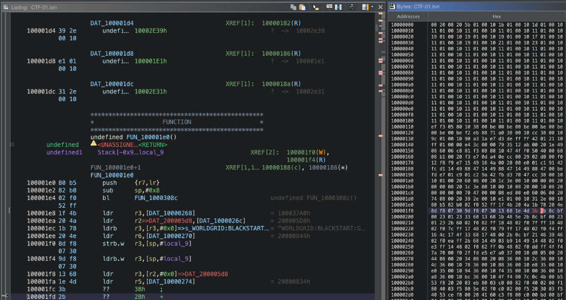Click operand value 10002E39h
Screen dimensions: 566x300
coord(150,31)
